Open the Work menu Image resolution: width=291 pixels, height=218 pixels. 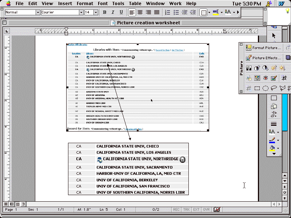pyautogui.click(x=175, y=4)
